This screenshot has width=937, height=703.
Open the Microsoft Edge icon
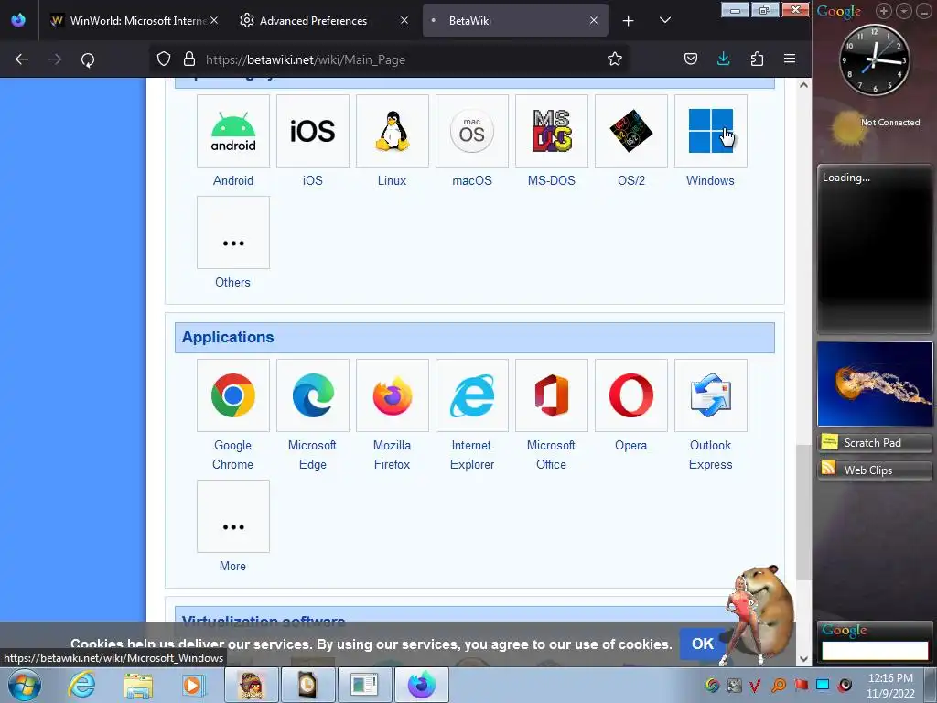pos(313,395)
